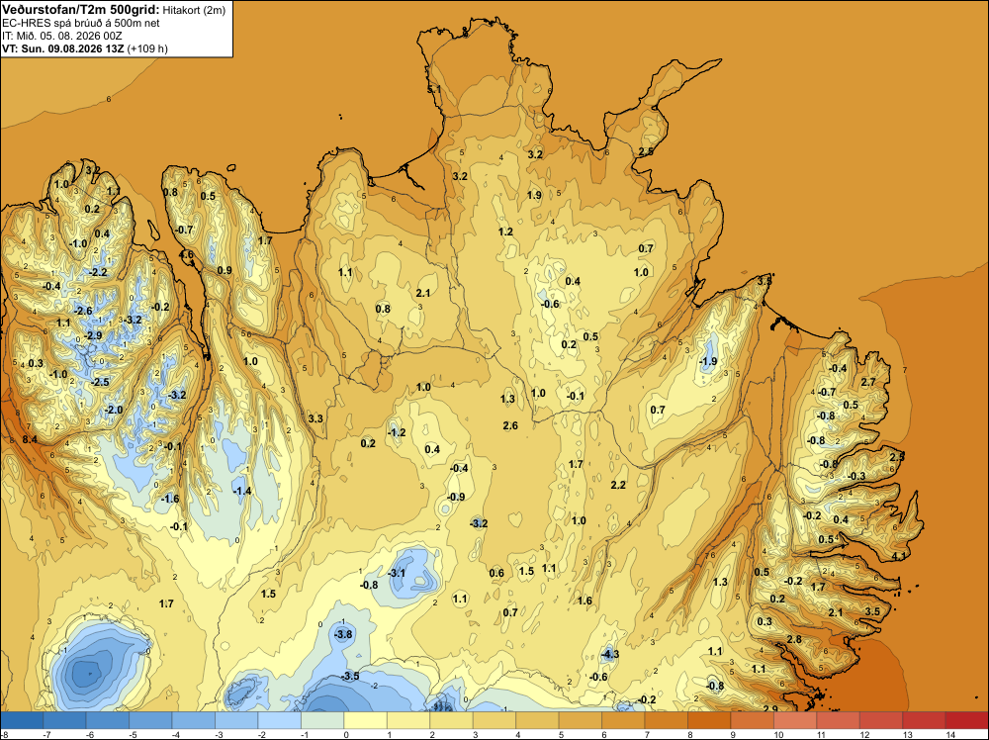This screenshot has height=740, width=989.
Task: Click the 8.4 temperature label on west coast
Action: tap(30, 439)
